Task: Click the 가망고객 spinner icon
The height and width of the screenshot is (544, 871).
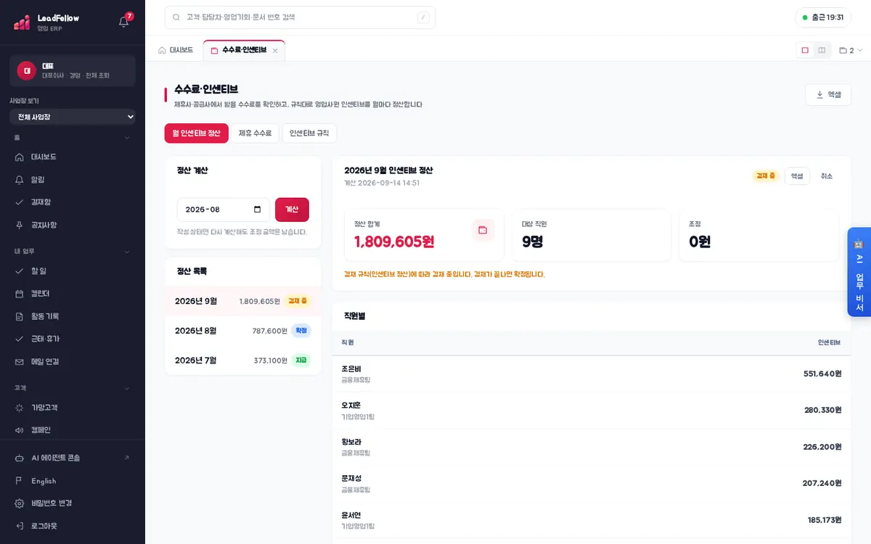Action: click(x=20, y=408)
